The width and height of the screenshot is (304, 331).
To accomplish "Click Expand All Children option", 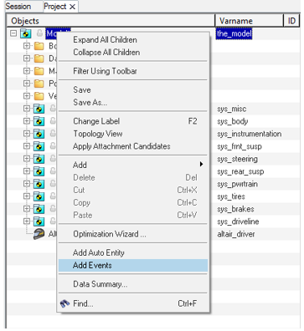I will pyautogui.click(x=105, y=40).
